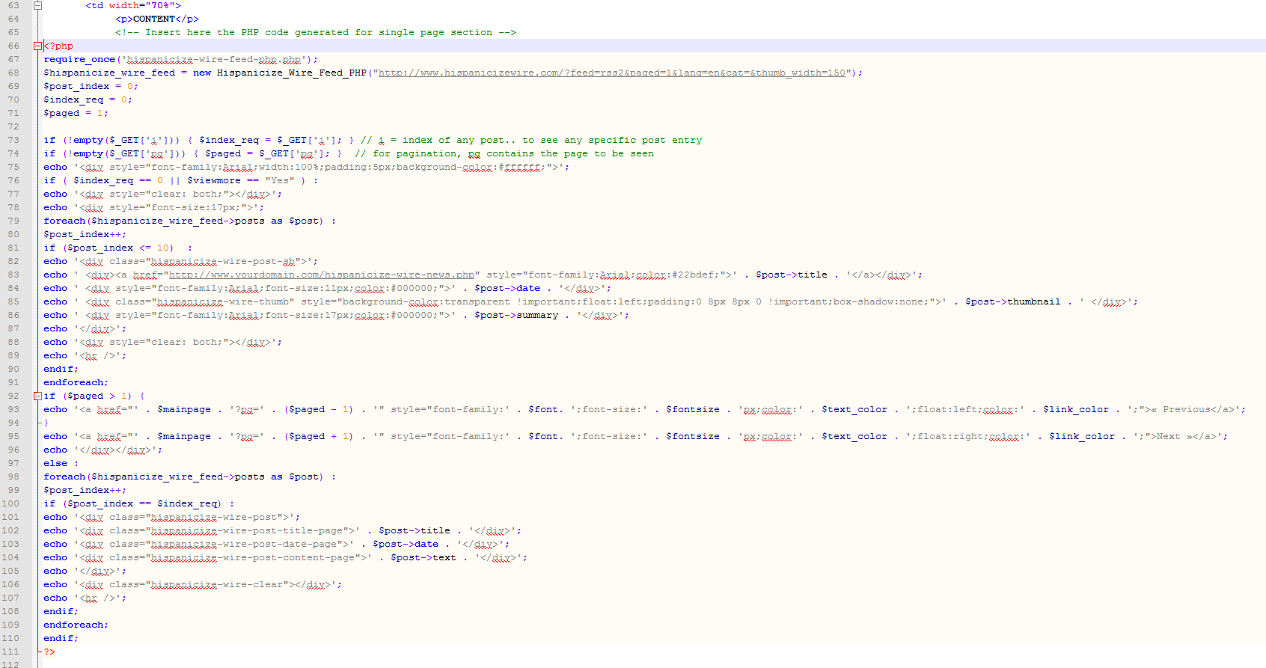
Task: Click $post->summary on line 86
Action: coord(516,315)
